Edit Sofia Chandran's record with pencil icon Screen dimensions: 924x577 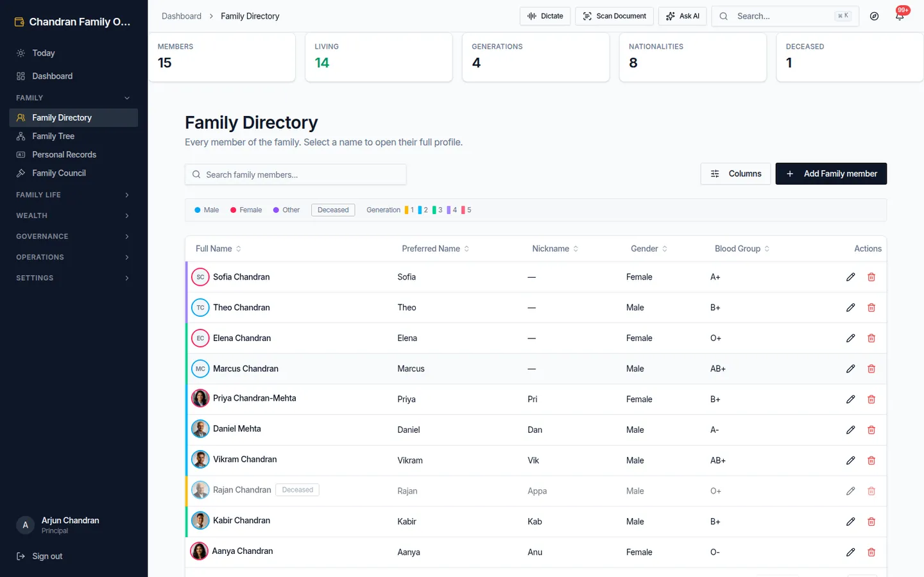tap(850, 277)
